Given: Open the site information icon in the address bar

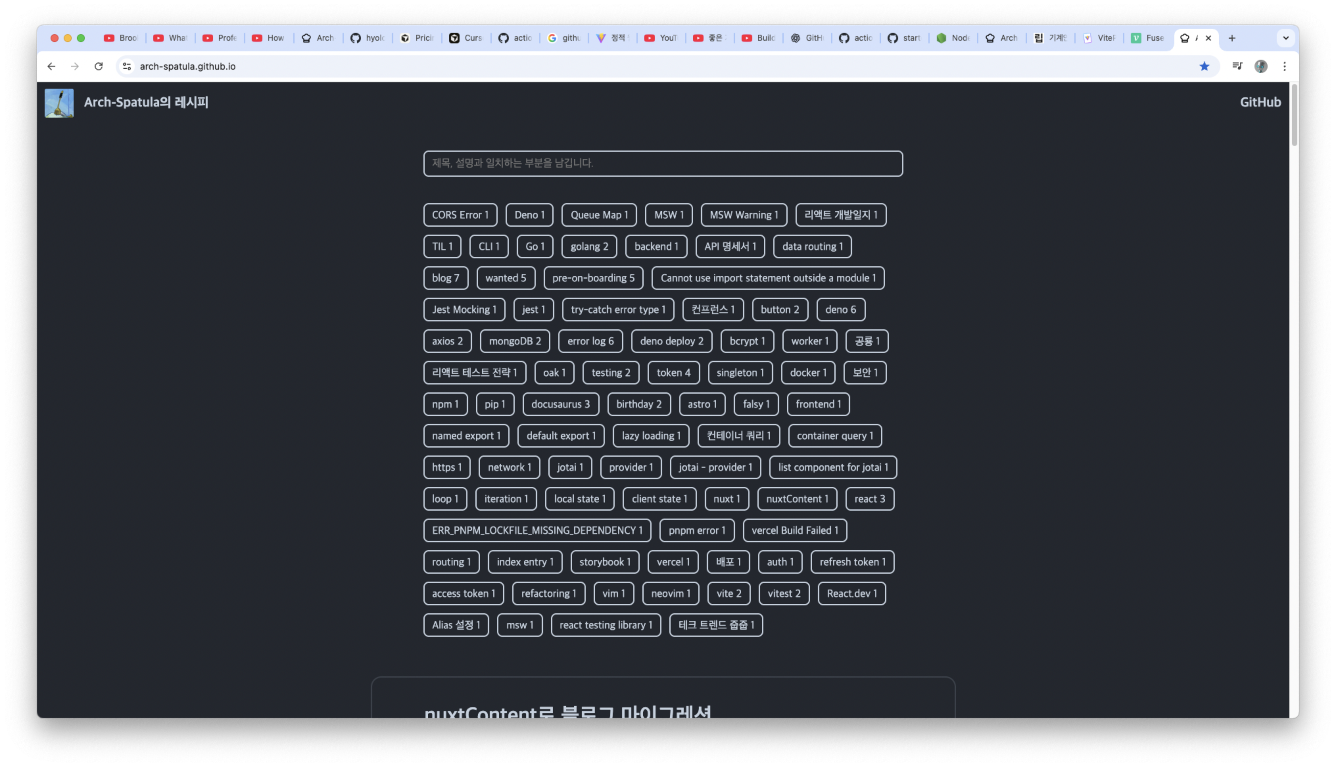Looking at the screenshot, I should 127,66.
